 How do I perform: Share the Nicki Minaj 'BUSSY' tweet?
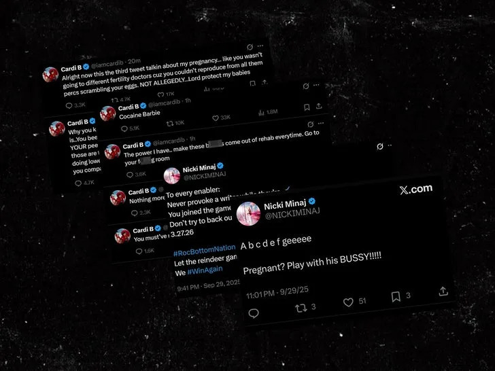[443, 291]
